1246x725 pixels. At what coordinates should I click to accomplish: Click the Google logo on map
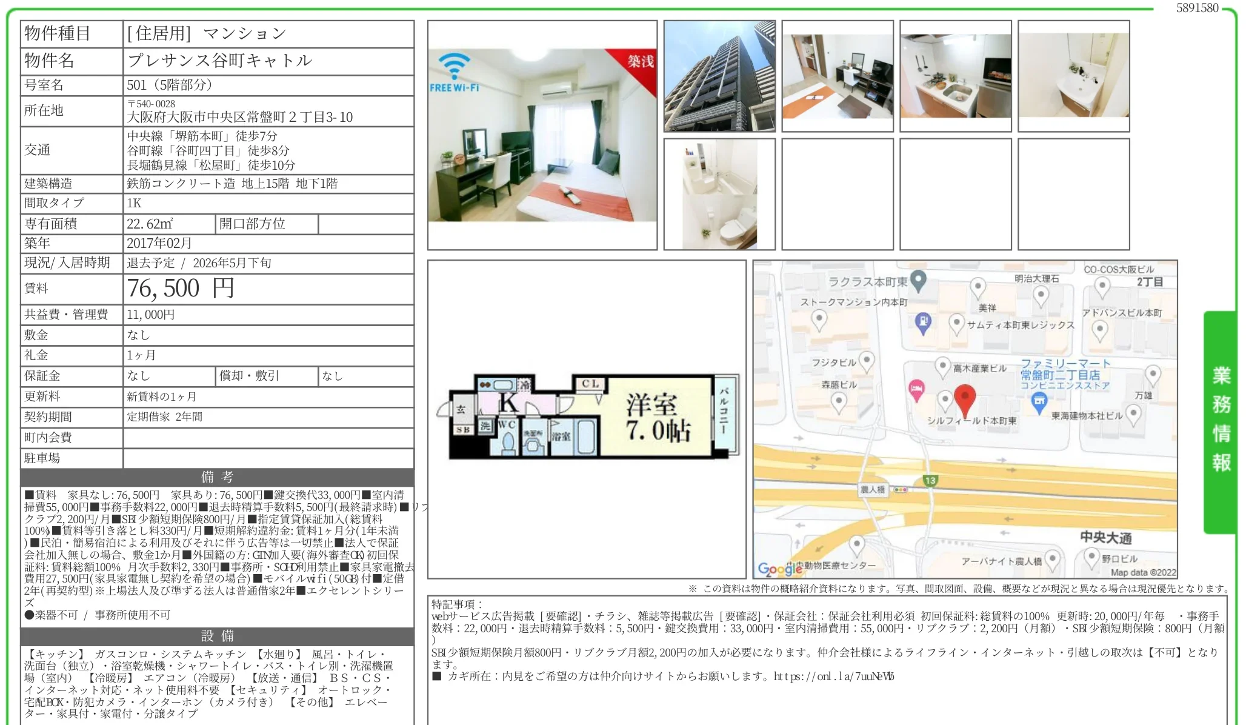click(x=780, y=569)
